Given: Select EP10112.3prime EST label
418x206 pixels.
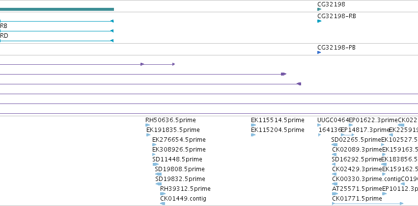Looking at the screenshot, I should pos(400,189).
